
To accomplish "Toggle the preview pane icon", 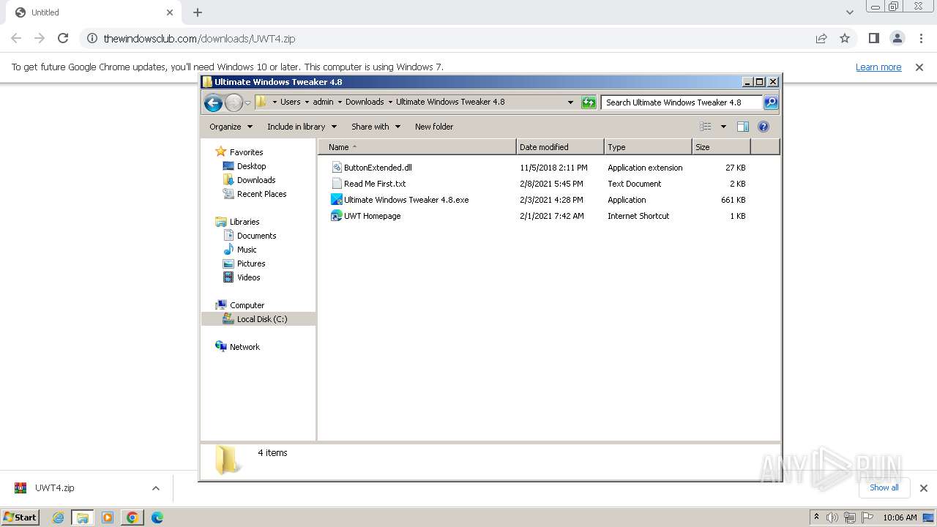I will 743,127.
